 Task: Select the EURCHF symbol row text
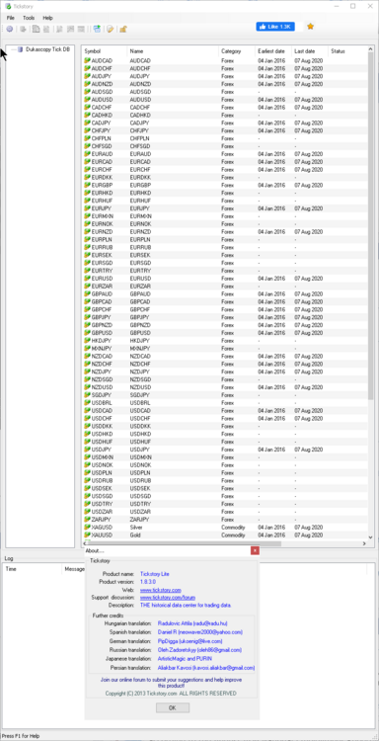pyautogui.click(x=102, y=169)
